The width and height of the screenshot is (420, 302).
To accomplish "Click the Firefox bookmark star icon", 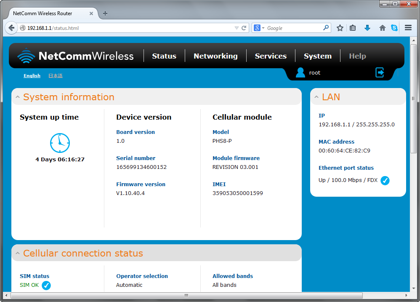I will (340, 28).
